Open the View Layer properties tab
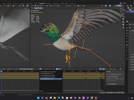The height and width of the screenshot is (100, 134). 127,33
